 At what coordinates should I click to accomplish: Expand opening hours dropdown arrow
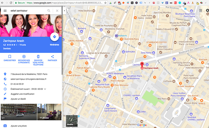pos(45,89)
